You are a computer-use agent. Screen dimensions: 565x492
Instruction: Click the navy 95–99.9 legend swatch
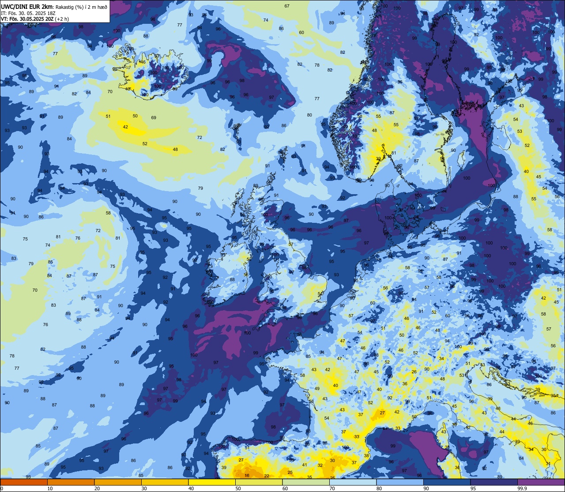(x=494, y=482)
